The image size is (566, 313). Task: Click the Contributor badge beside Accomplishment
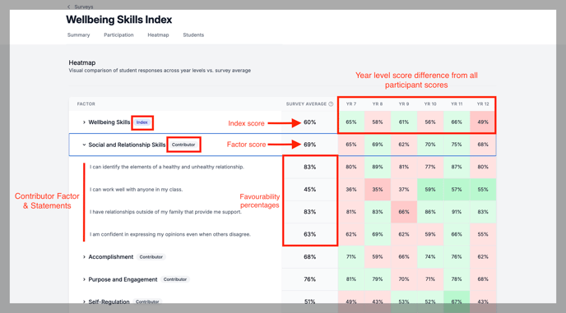coord(151,257)
